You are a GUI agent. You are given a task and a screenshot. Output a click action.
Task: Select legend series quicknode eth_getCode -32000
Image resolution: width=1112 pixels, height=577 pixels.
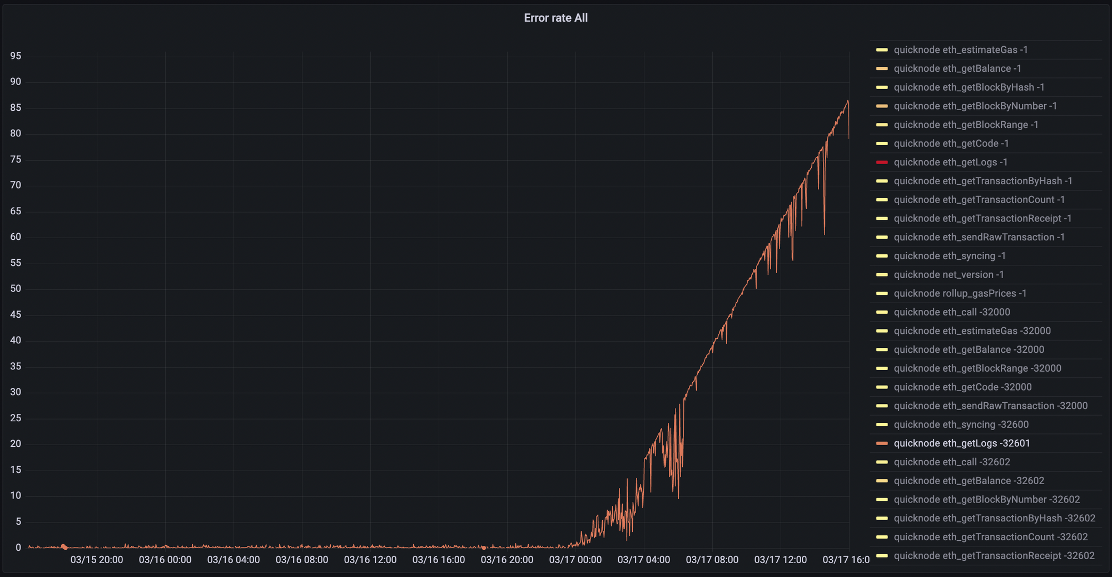point(962,387)
